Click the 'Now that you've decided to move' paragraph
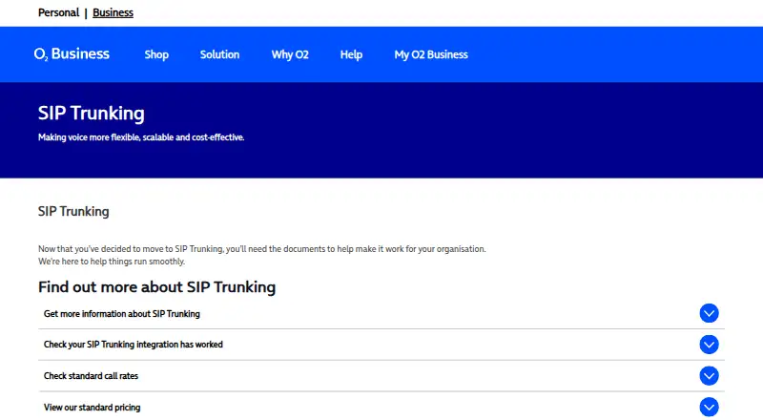Screen dimensions: 763x420 click(261, 249)
